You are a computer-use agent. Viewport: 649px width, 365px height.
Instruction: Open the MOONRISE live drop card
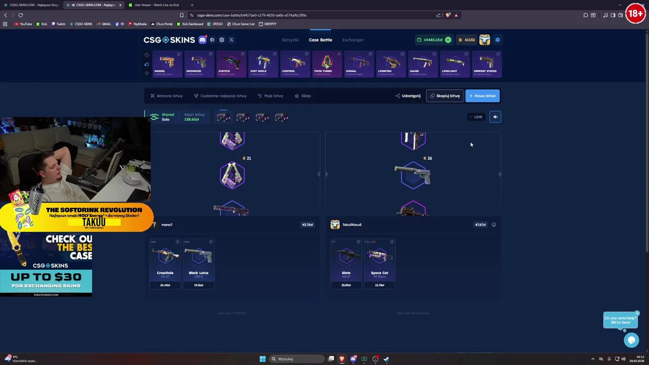(199, 64)
